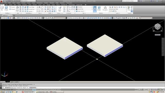Click the Conceptual visual style icon
This screenshot has height=93, width=165.
77,7
